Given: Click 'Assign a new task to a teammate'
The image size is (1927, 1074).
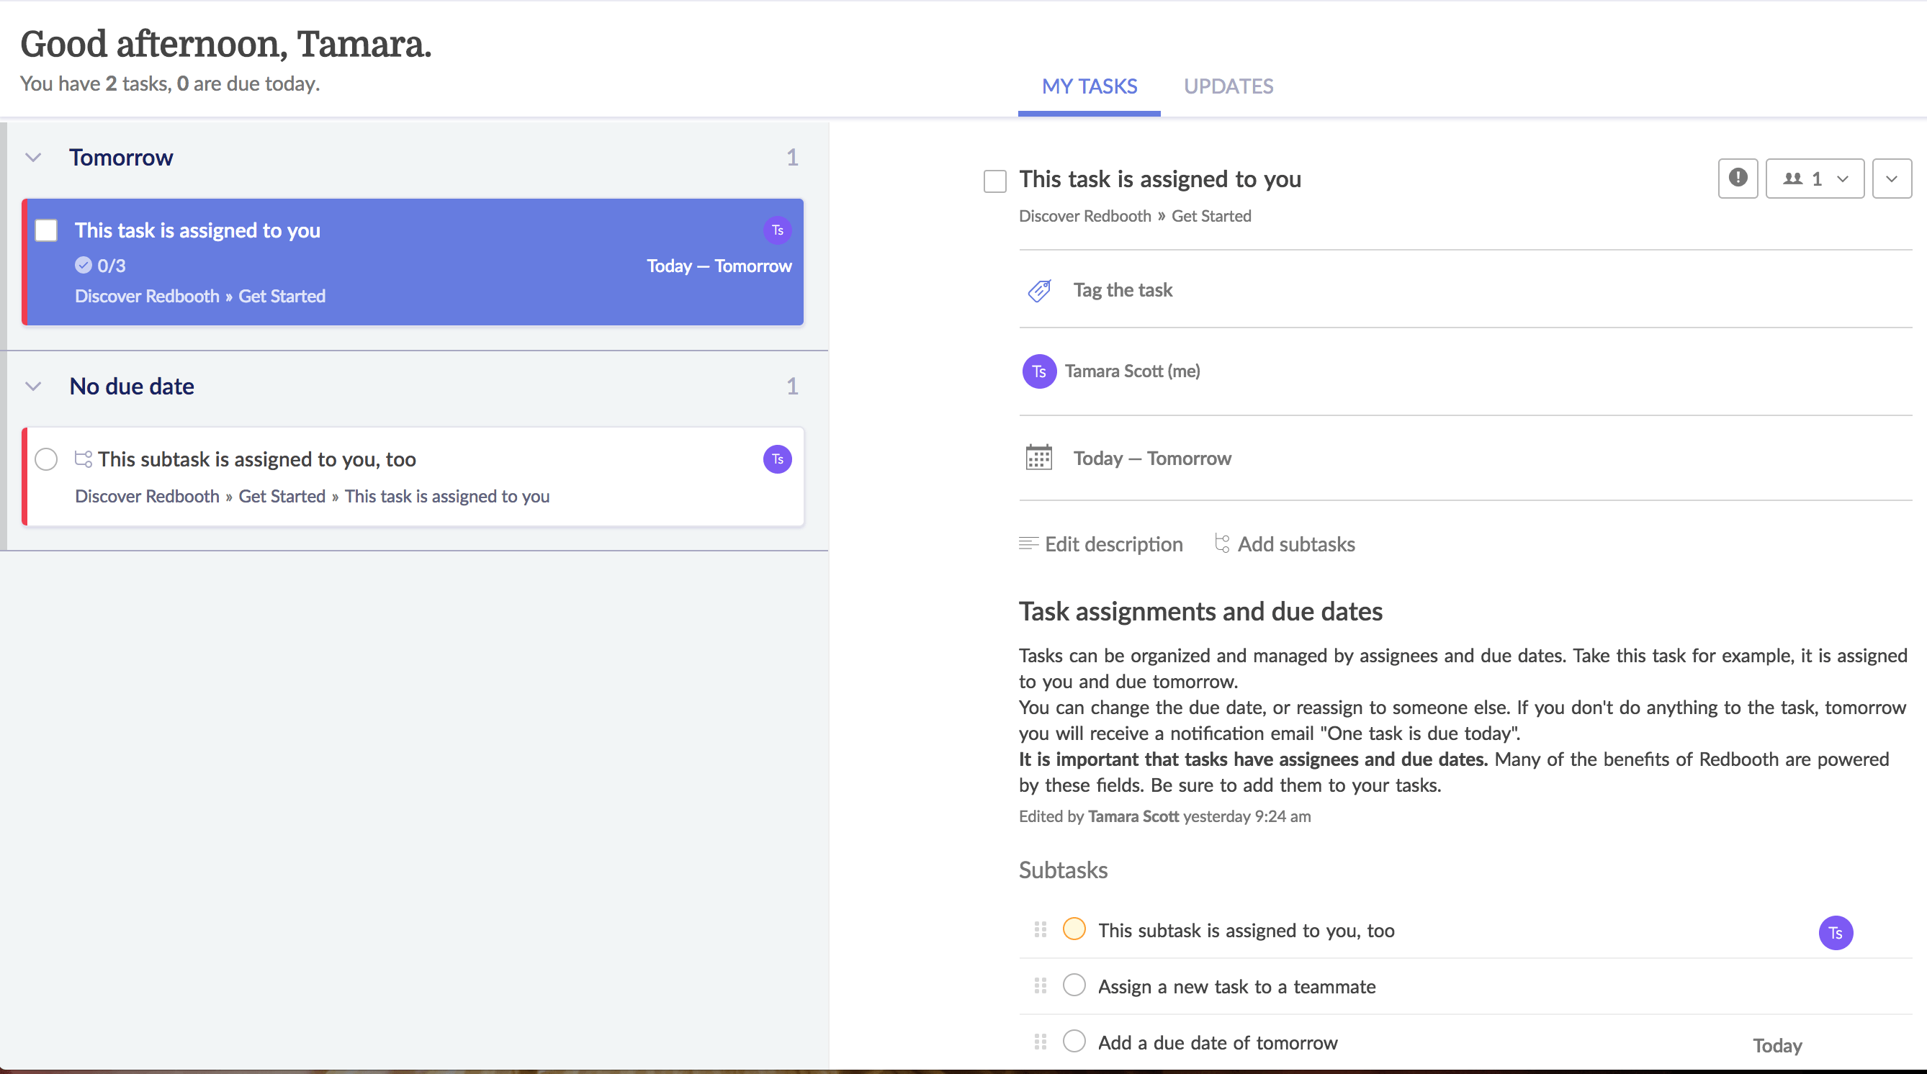Looking at the screenshot, I should (1236, 985).
